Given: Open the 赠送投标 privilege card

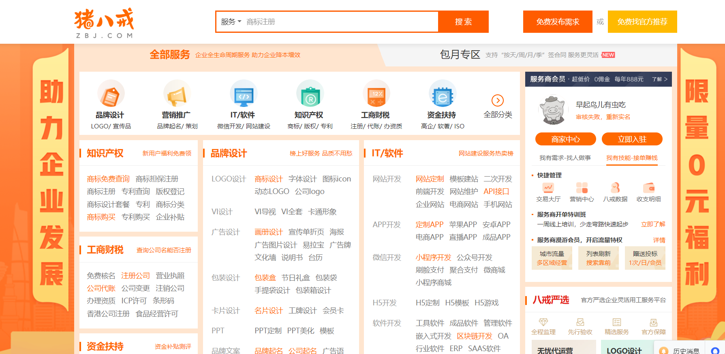Looking at the screenshot, I should (645, 258).
